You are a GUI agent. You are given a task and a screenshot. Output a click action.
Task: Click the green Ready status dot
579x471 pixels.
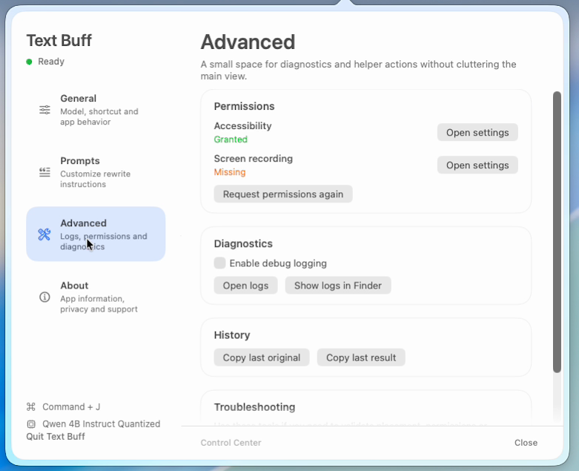coord(29,62)
